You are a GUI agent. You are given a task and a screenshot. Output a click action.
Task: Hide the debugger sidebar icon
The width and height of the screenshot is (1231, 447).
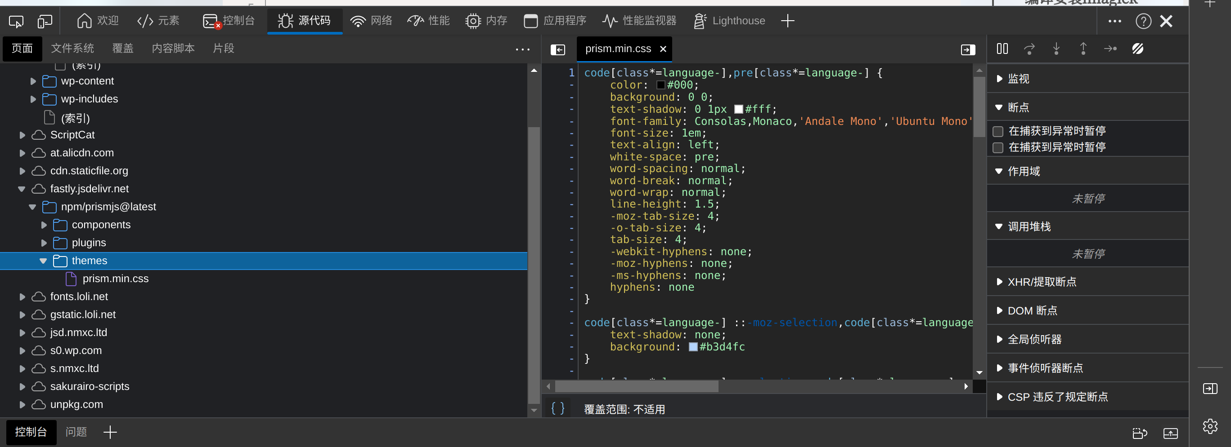[968, 49]
